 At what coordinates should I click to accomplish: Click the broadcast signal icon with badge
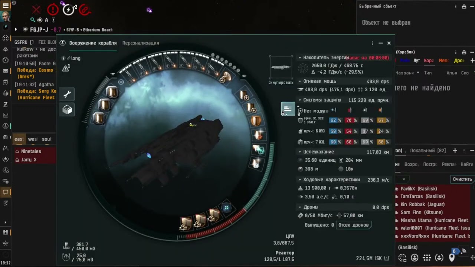(464, 251)
